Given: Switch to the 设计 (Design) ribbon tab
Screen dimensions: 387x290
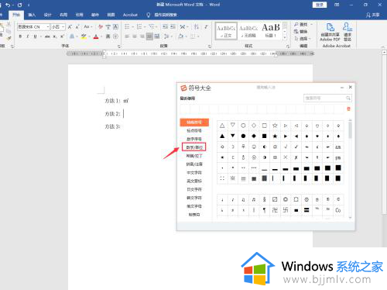Looking at the screenshot, I should point(47,15).
